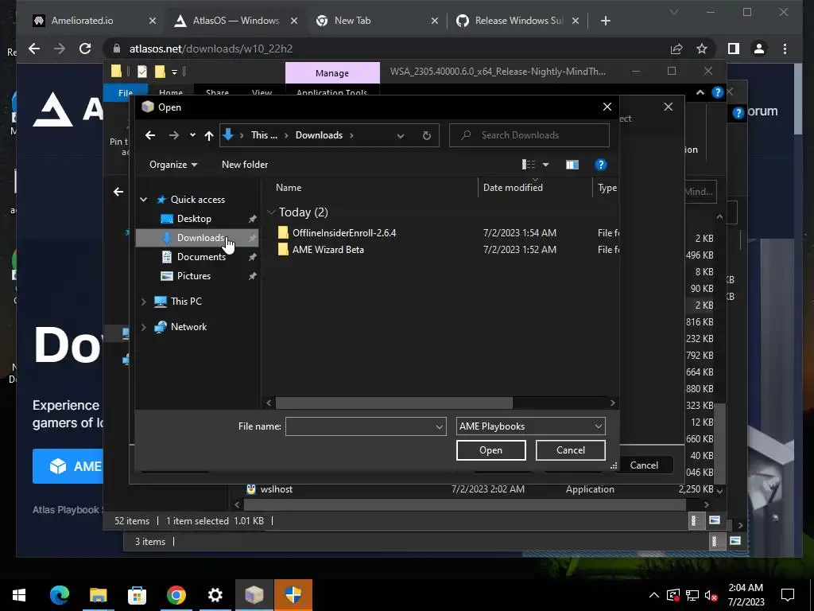
Task: Go up one folder level in Open dialog
Action: [209, 135]
